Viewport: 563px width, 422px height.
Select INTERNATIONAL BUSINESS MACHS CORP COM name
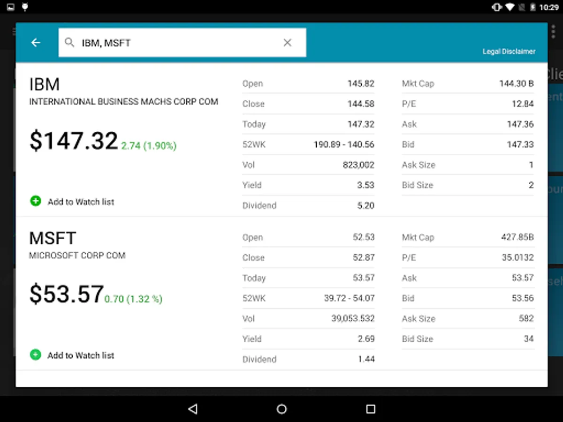pos(124,102)
